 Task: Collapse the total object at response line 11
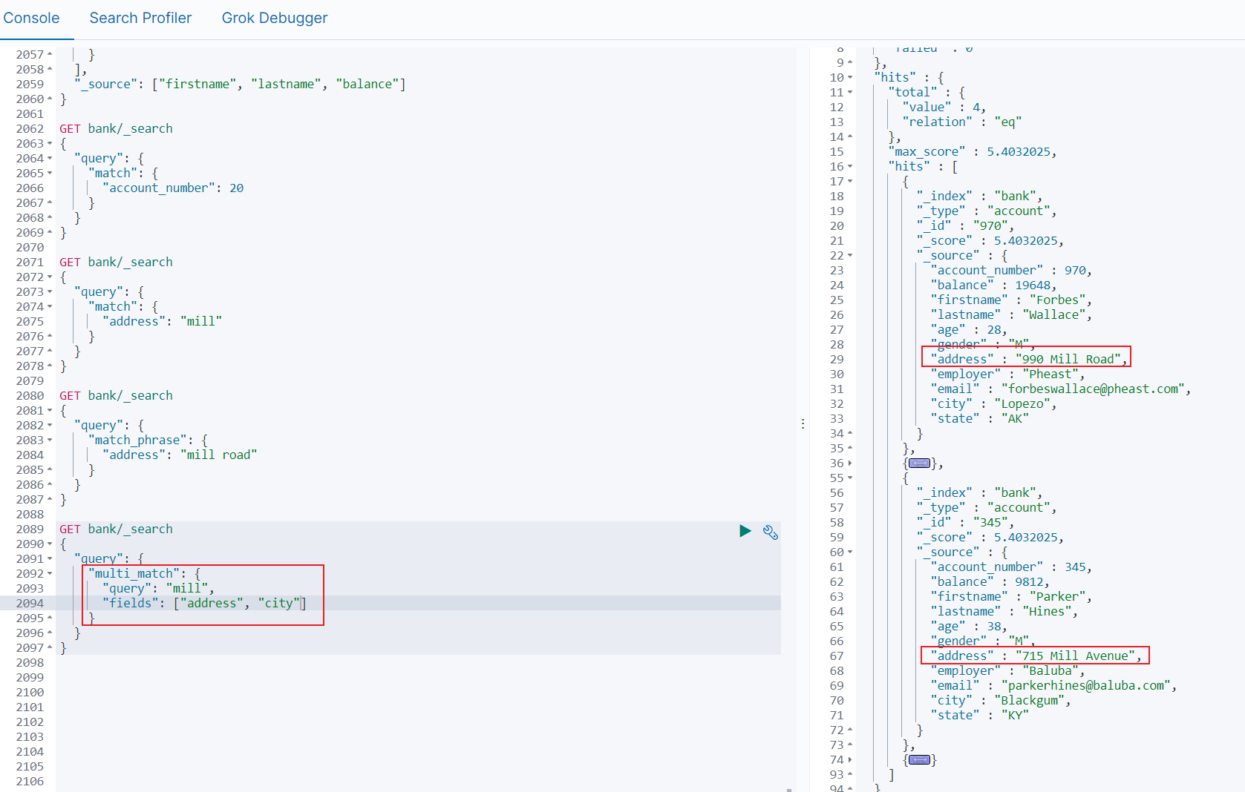click(x=850, y=93)
